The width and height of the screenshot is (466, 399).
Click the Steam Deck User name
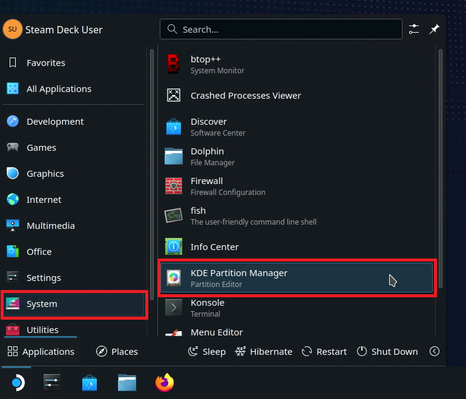[x=64, y=30]
